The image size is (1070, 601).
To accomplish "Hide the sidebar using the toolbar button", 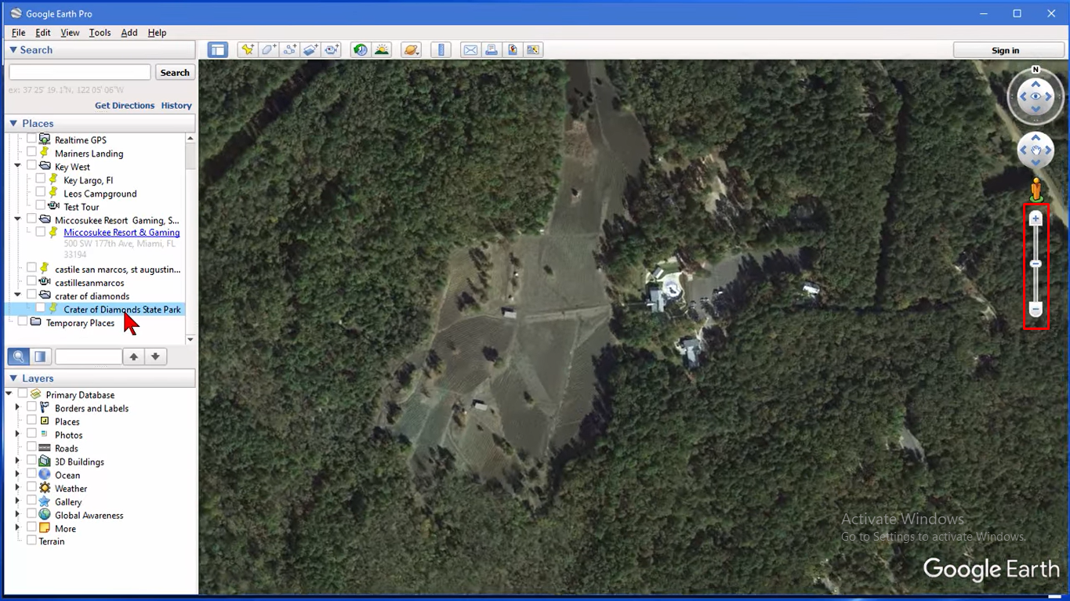I will click(x=217, y=50).
